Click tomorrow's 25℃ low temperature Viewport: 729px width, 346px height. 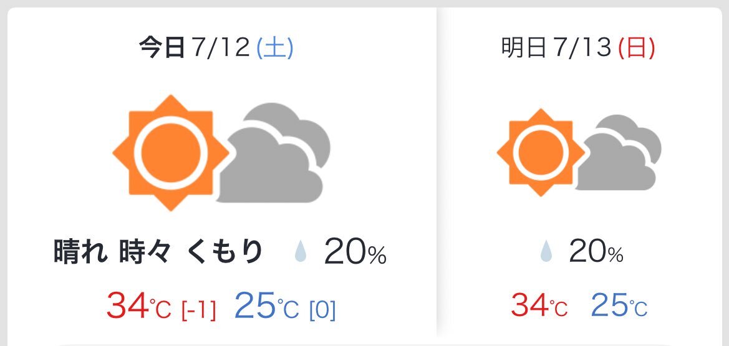point(619,305)
